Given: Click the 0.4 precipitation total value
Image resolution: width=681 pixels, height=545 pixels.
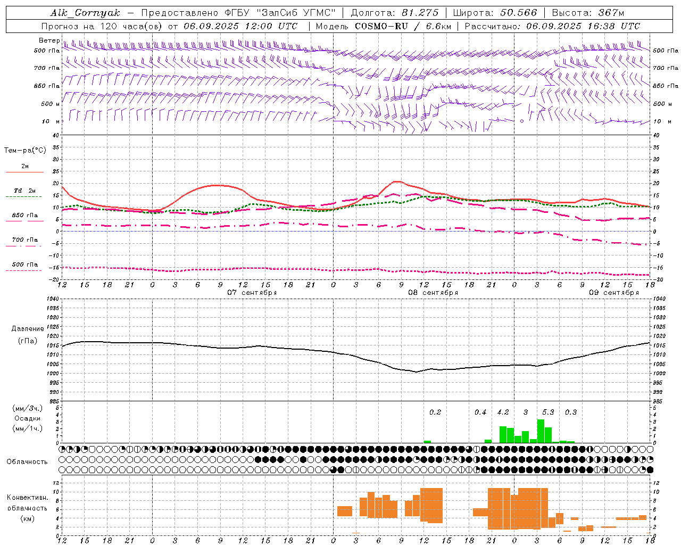Looking at the screenshot, I should (x=480, y=412).
